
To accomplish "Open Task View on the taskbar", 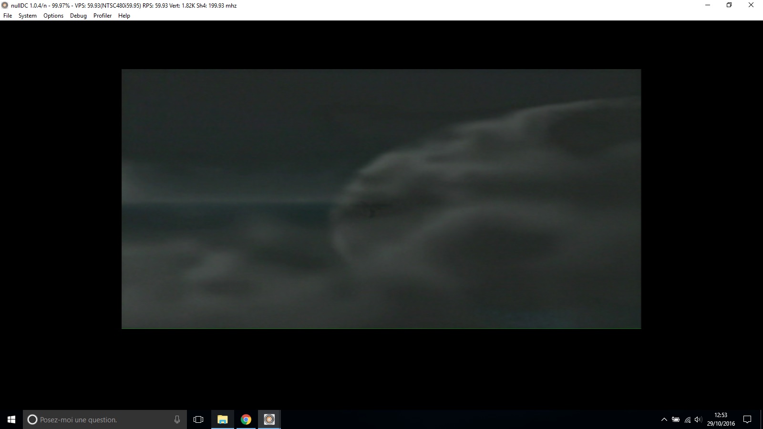I will coord(198,419).
